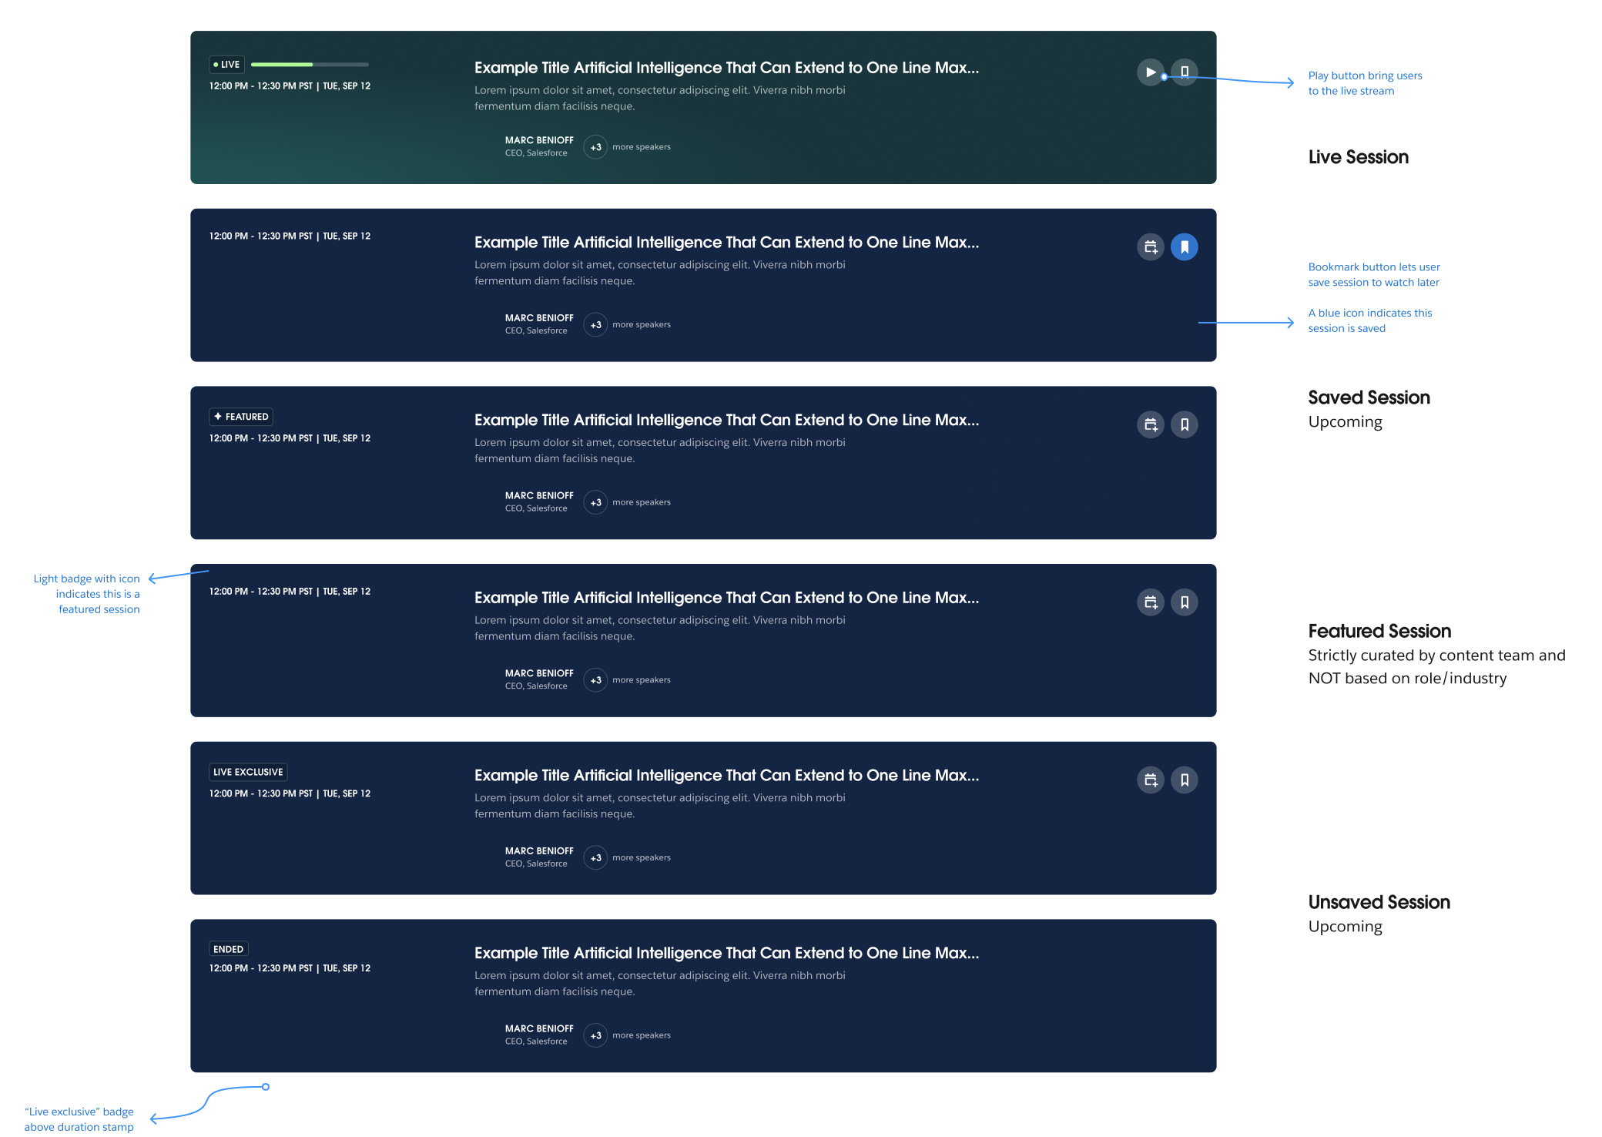
Task: Click the Lorem ipsum description in ENDED card
Action: pos(660,984)
